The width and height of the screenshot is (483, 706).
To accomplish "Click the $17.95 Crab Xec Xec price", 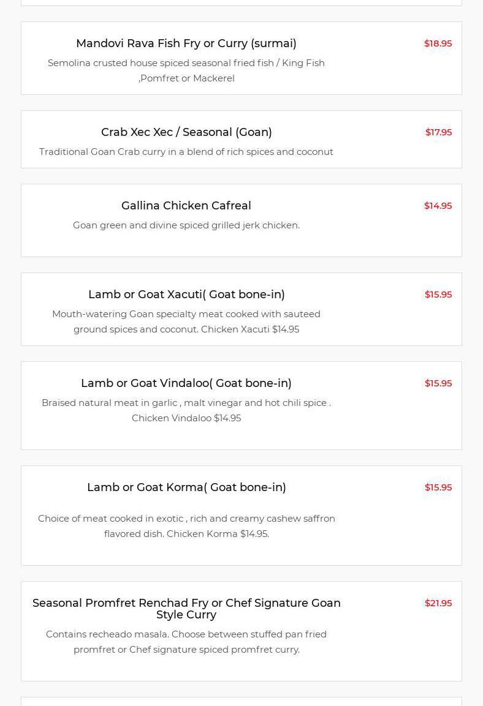I will pos(438,132).
